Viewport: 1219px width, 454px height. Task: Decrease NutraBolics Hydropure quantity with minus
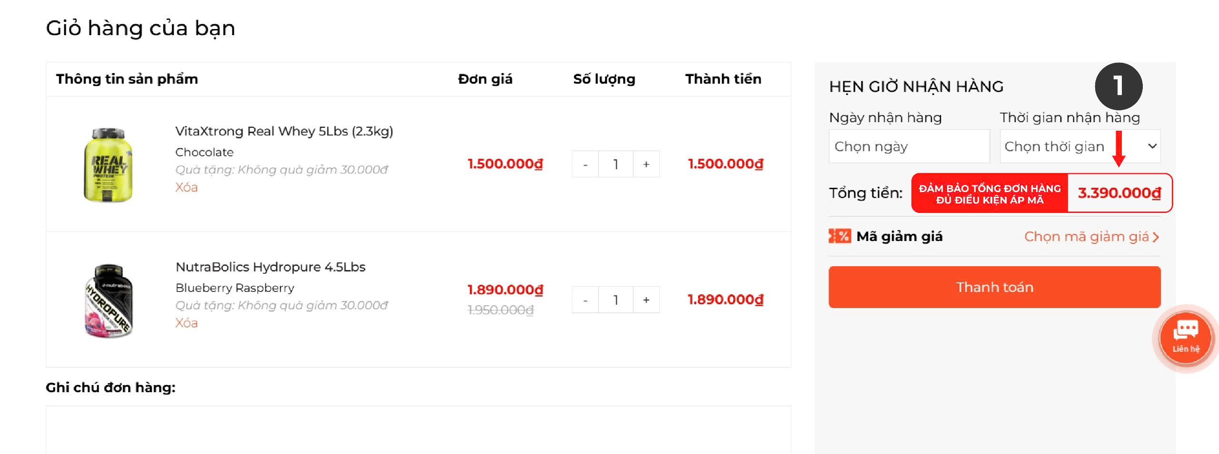pos(585,300)
